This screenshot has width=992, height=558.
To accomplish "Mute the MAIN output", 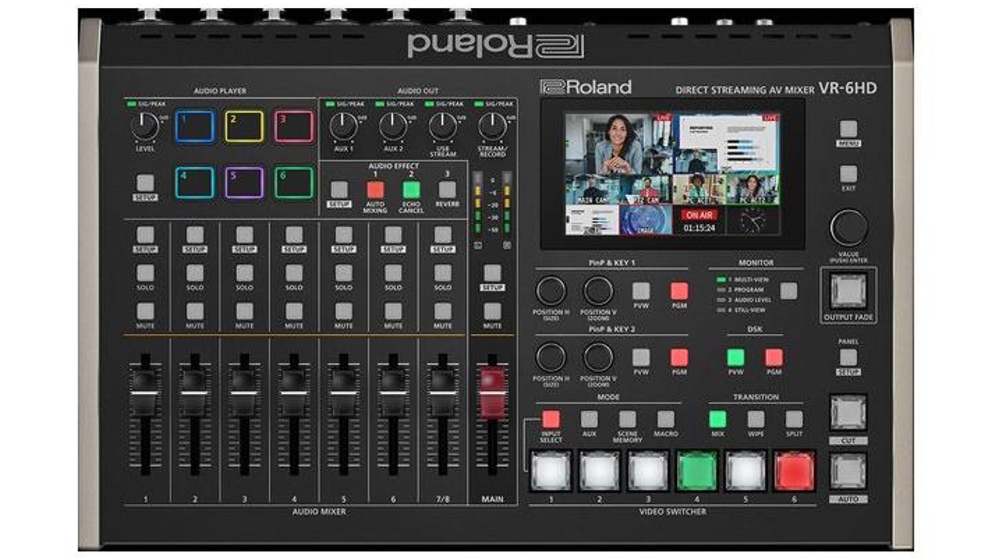I will click(492, 312).
